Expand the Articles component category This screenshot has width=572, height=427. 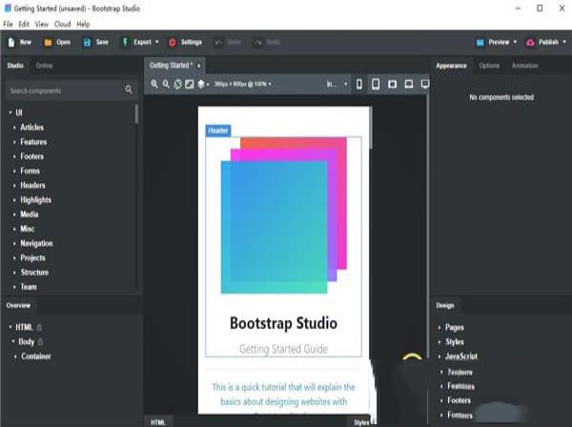point(14,128)
